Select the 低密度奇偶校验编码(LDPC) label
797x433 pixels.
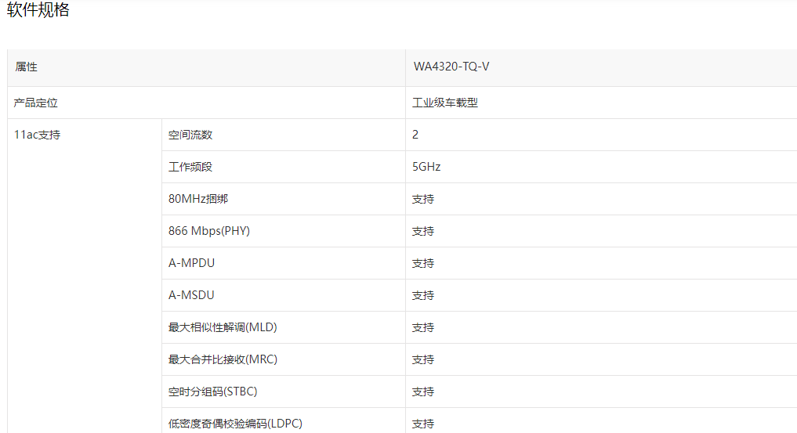[x=235, y=424]
